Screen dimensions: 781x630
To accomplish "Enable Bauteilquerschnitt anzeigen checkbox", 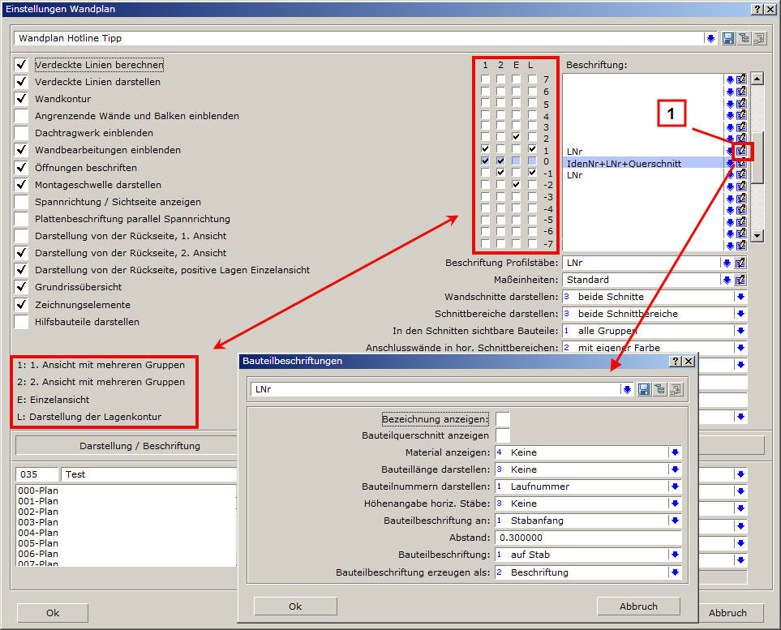I will pos(503,435).
